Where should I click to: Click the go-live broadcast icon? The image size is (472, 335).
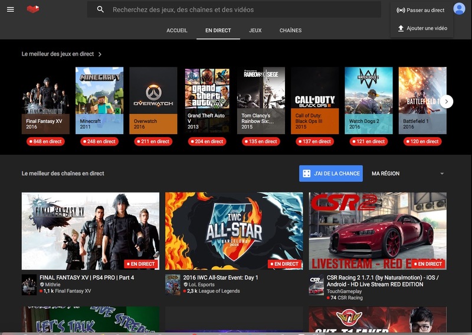point(401,10)
